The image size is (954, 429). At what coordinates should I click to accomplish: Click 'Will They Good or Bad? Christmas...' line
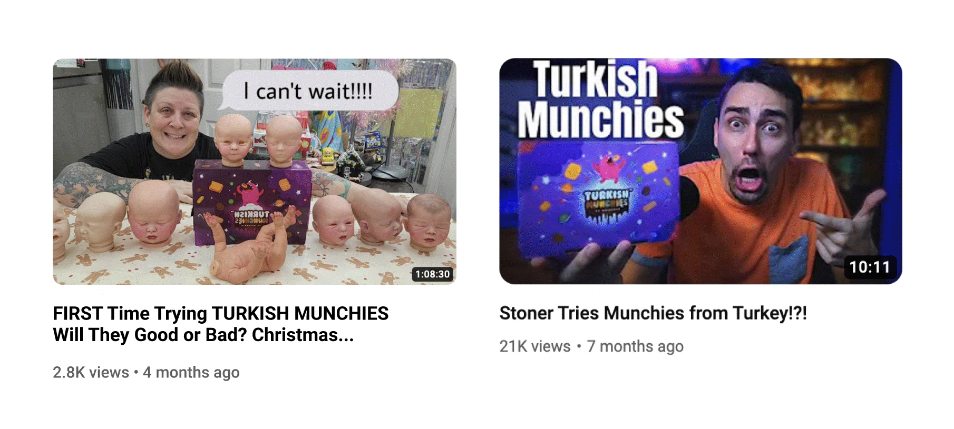pyautogui.click(x=203, y=335)
